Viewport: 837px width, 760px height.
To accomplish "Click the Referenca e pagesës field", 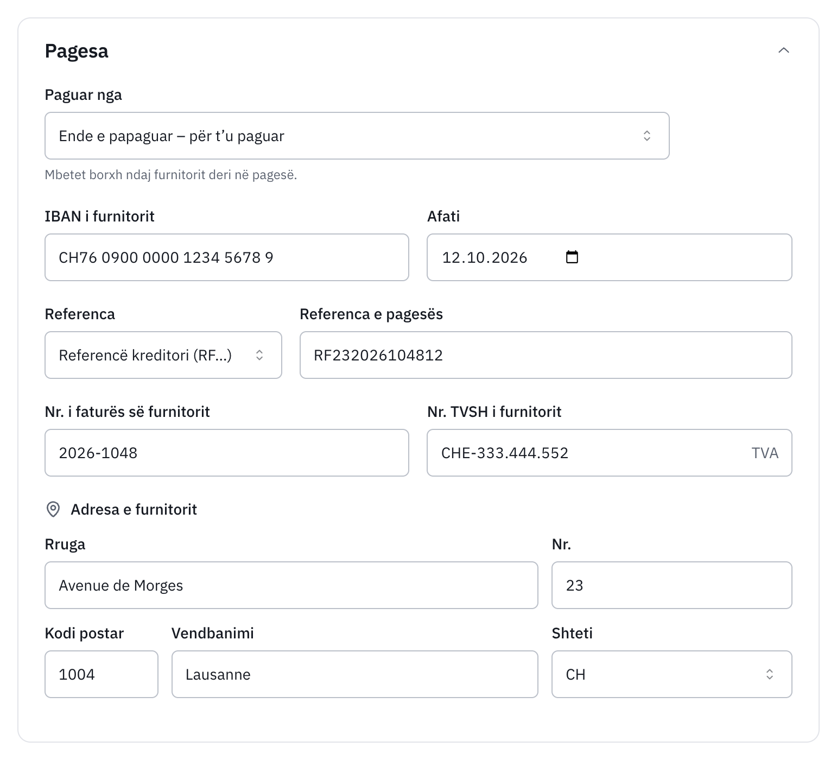I will (x=546, y=355).
